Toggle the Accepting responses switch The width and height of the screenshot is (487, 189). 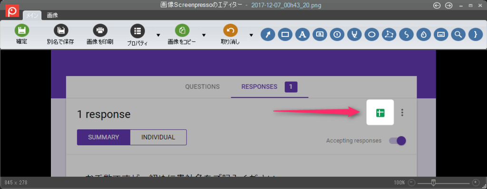[x=398, y=141]
